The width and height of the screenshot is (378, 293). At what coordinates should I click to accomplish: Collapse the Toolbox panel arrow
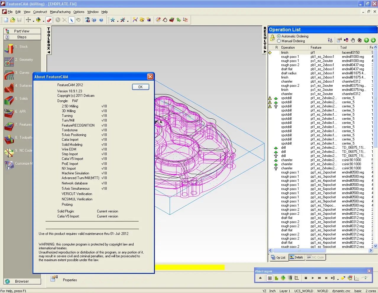pos(49,53)
